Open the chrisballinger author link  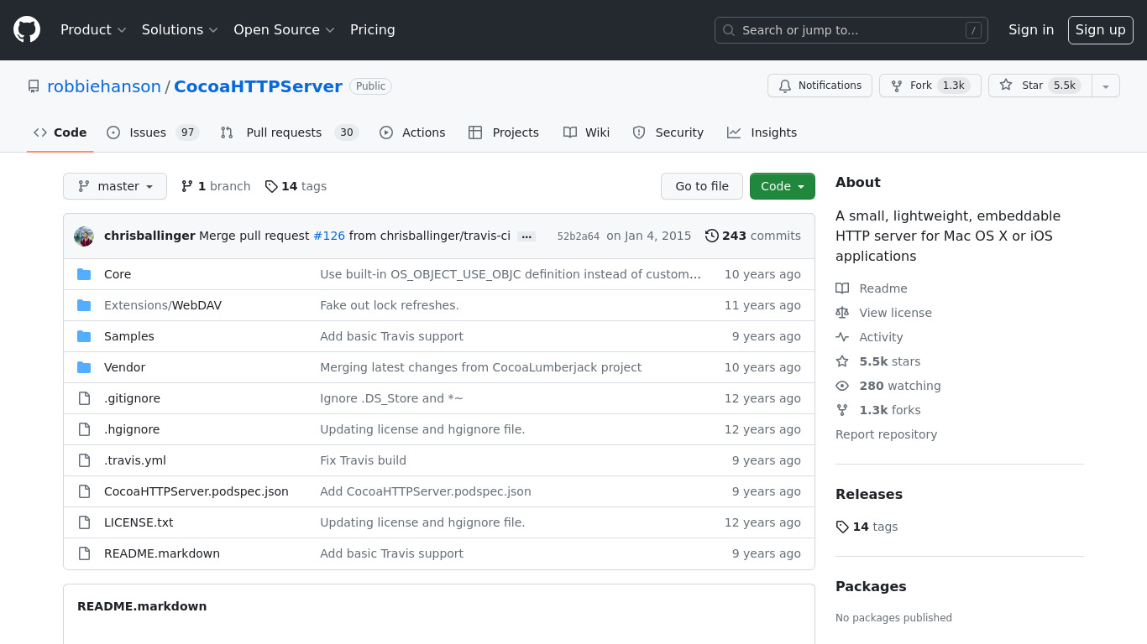(149, 236)
